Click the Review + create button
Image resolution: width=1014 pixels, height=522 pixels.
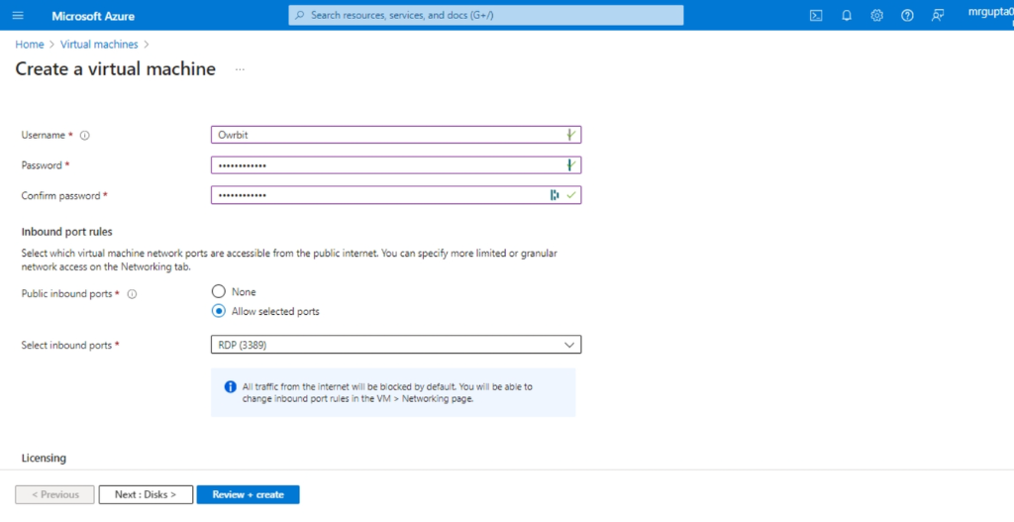(x=248, y=494)
